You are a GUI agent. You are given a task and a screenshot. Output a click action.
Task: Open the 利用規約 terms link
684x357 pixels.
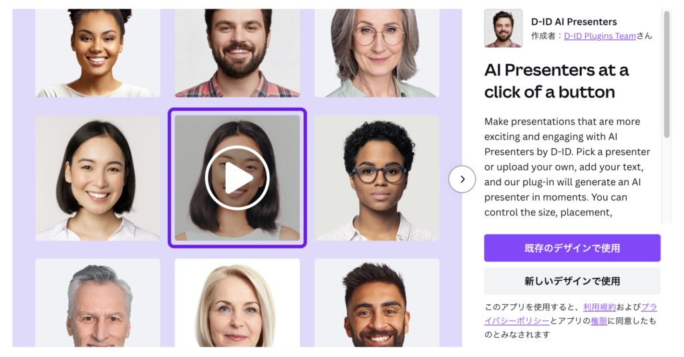point(599,308)
